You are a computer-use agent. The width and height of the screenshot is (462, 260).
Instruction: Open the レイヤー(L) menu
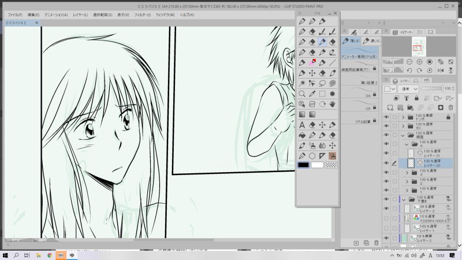tap(80, 15)
